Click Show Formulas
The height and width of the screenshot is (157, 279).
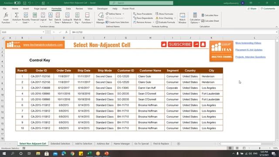pos(164,14)
